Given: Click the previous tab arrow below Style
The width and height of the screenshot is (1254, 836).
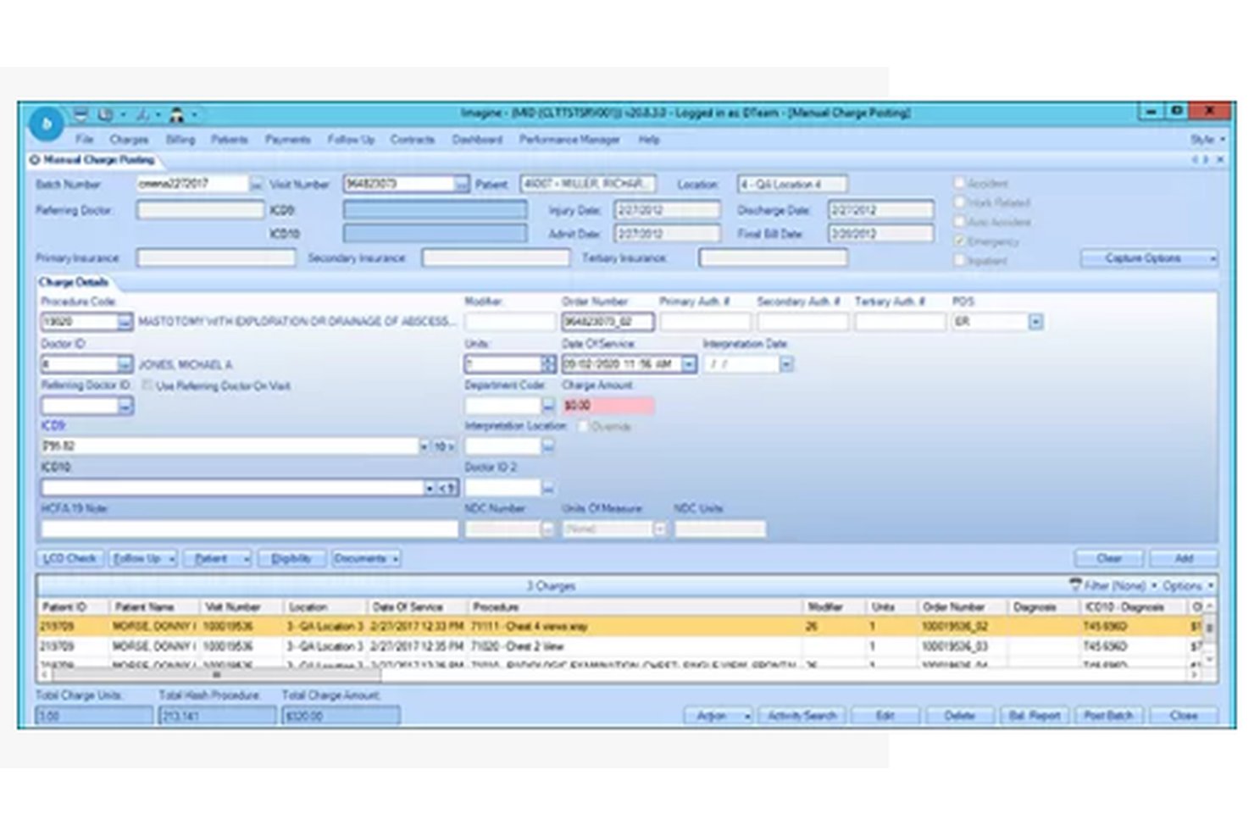Looking at the screenshot, I should [1196, 159].
